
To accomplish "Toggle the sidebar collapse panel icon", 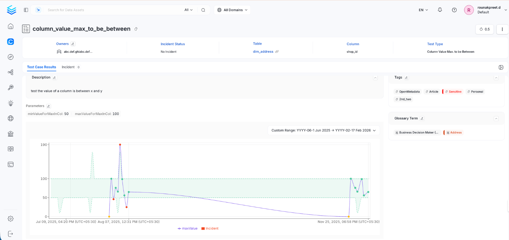I will pyautogui.click(x=25, y=10).
